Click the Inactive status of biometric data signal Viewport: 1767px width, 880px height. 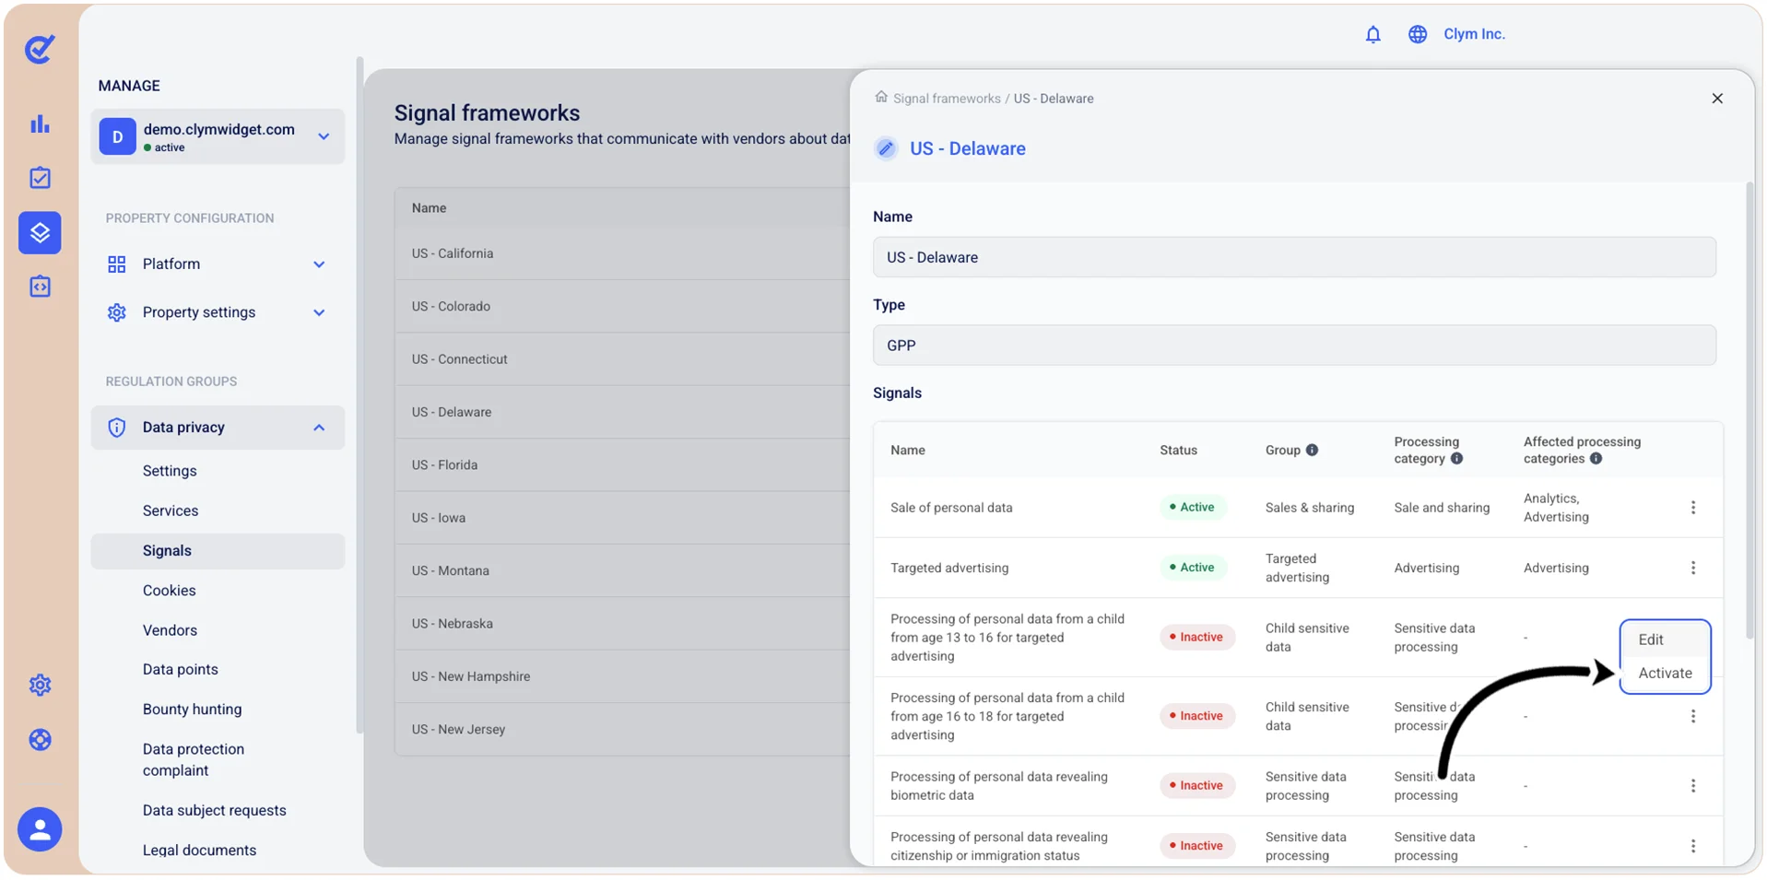click(1196, 785)
